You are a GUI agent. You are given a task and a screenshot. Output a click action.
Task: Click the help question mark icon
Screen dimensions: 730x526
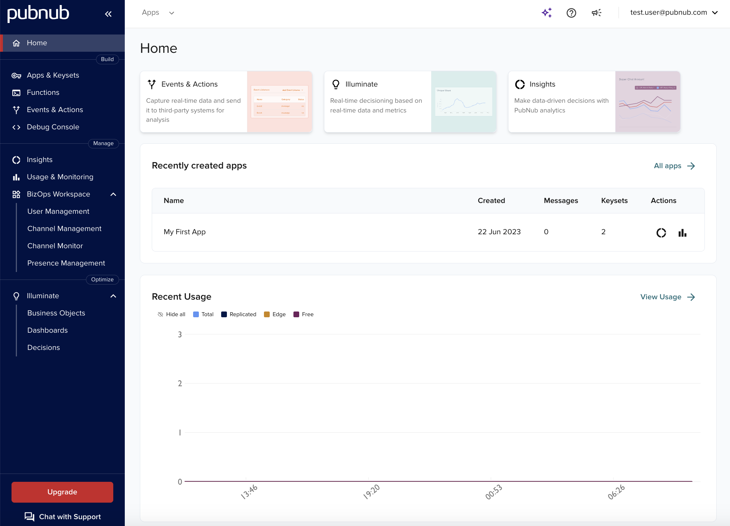(571, 13)
